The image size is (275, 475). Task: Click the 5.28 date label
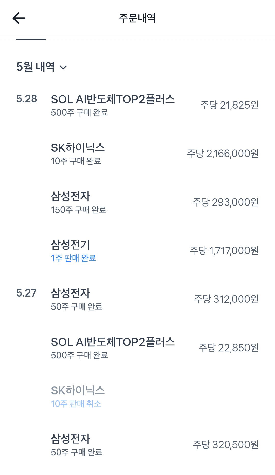[x=26, y=99]
